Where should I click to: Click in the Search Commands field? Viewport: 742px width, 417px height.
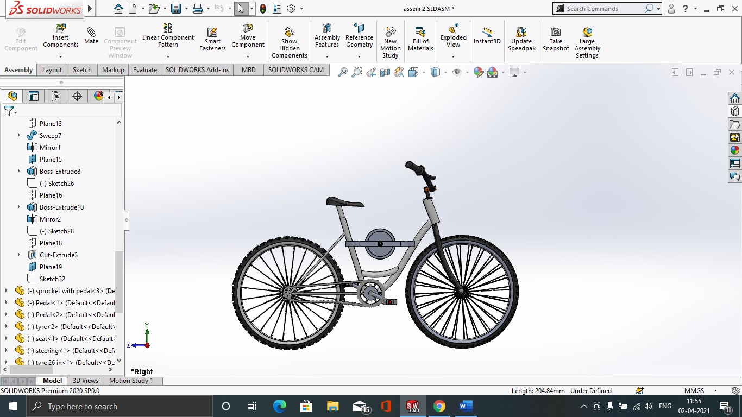coord(603,9)
